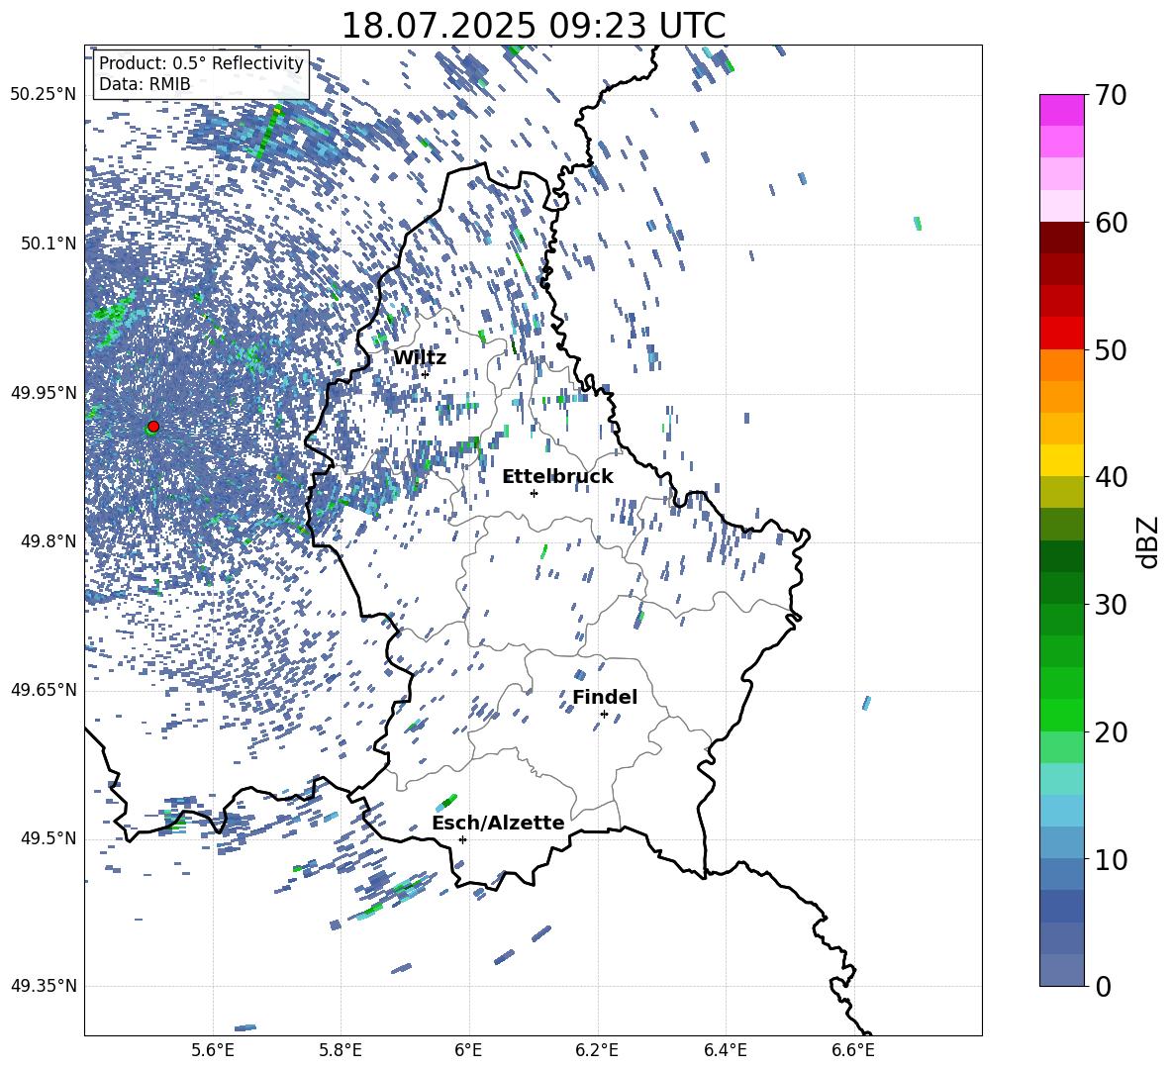Click the Product: 0.5° Reflectivity text
Screen dimensions: 1172x1070
pyautogui.click(x=201, y=63)
